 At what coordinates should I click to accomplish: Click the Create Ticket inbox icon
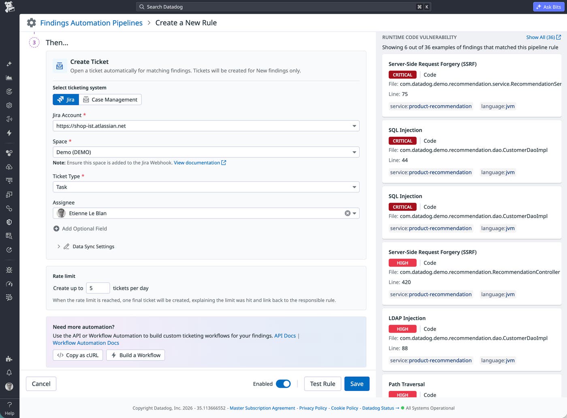(60, 66)
